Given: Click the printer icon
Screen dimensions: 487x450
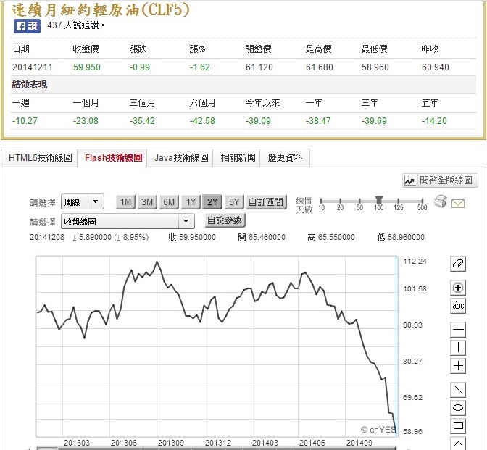Looking at the screenshot, I should coord(441,202).
